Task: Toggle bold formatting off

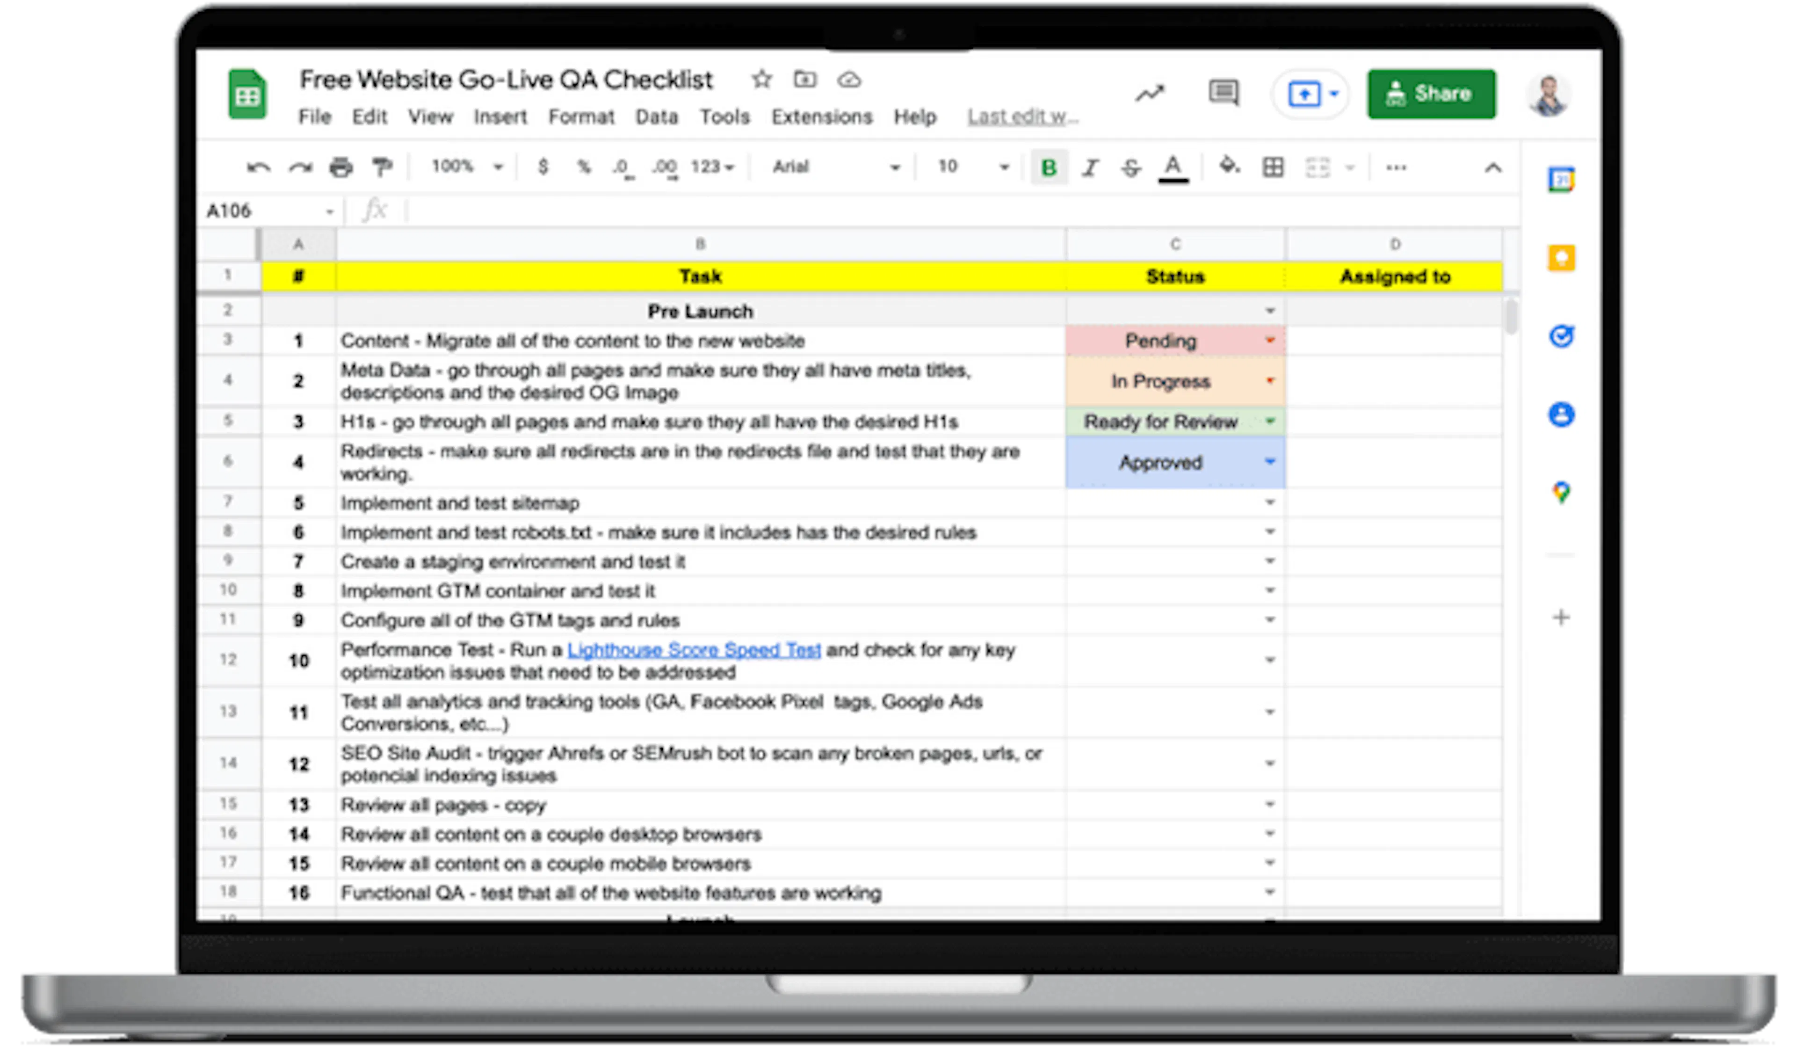Action: click(1047, 167)
